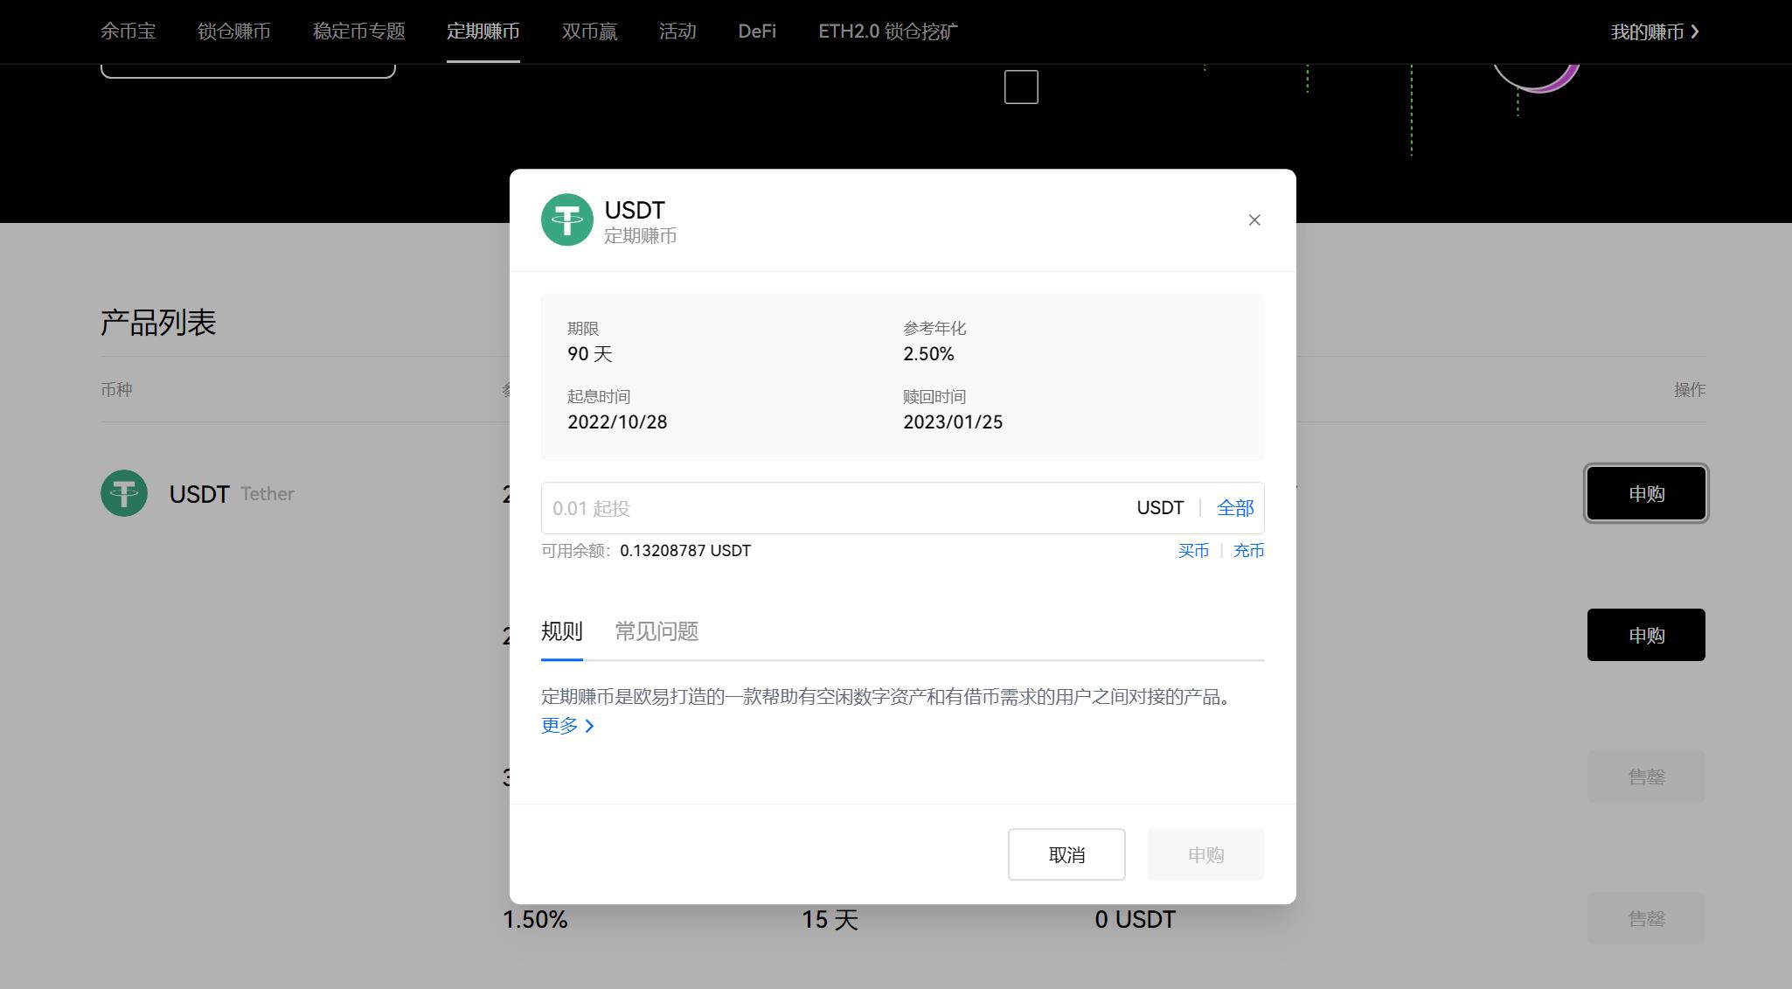Open DeFi navigation item
The image size is (1792, 989).
pos(756,31)
